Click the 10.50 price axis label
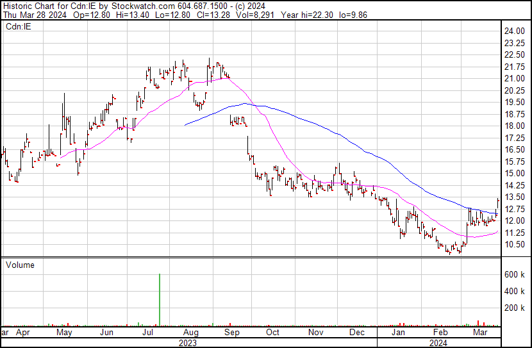 click(x=514, y=244)
